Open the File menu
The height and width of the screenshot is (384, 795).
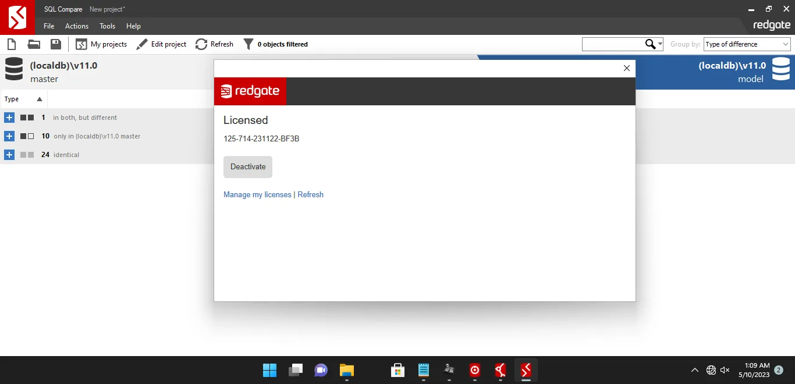pyautogui.click(x=49, y=26)
